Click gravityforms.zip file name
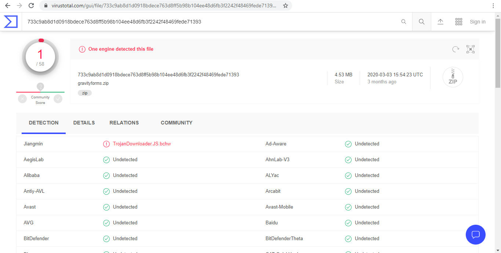The height and width of the screenshot is (253, 501). coord(93,83)
